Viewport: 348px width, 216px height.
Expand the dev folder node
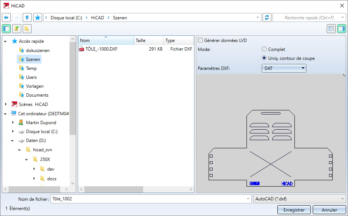[x=34, y=169]
